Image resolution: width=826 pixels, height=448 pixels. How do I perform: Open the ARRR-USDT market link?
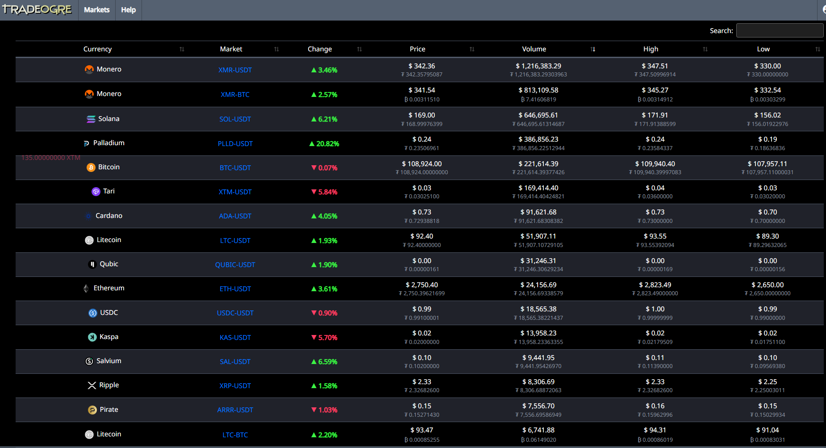pyautogui.click(x=235, y=410)
